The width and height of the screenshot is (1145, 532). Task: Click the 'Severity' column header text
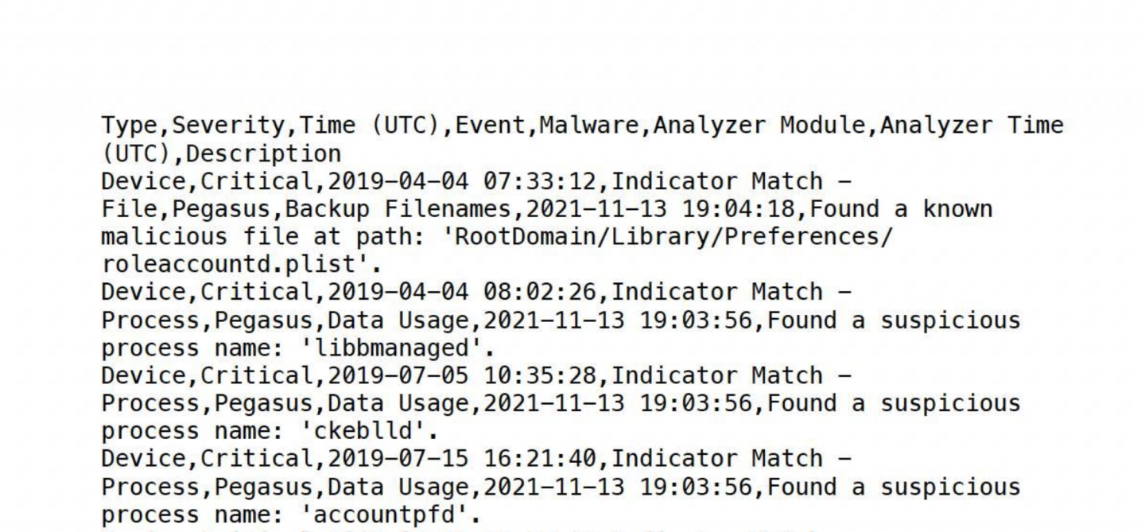click(228, 126)
